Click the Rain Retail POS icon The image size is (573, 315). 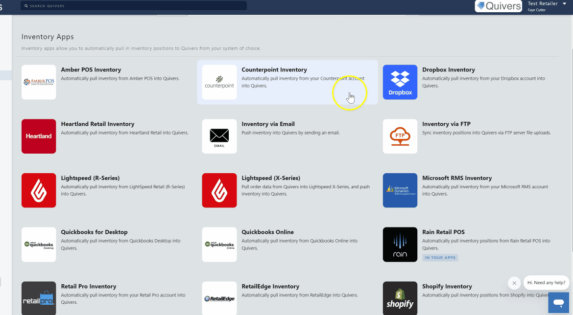pos(400,245)
